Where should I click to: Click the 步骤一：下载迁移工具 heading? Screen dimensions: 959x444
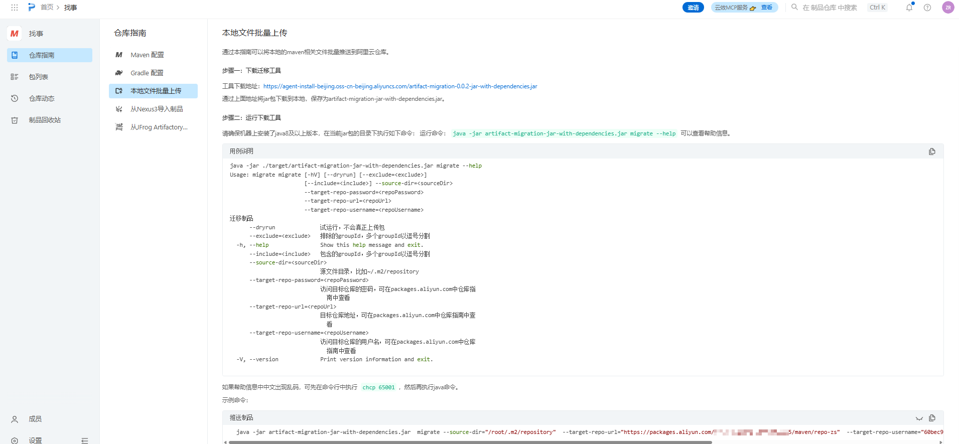pyautogui.click(x=251, y=71)
